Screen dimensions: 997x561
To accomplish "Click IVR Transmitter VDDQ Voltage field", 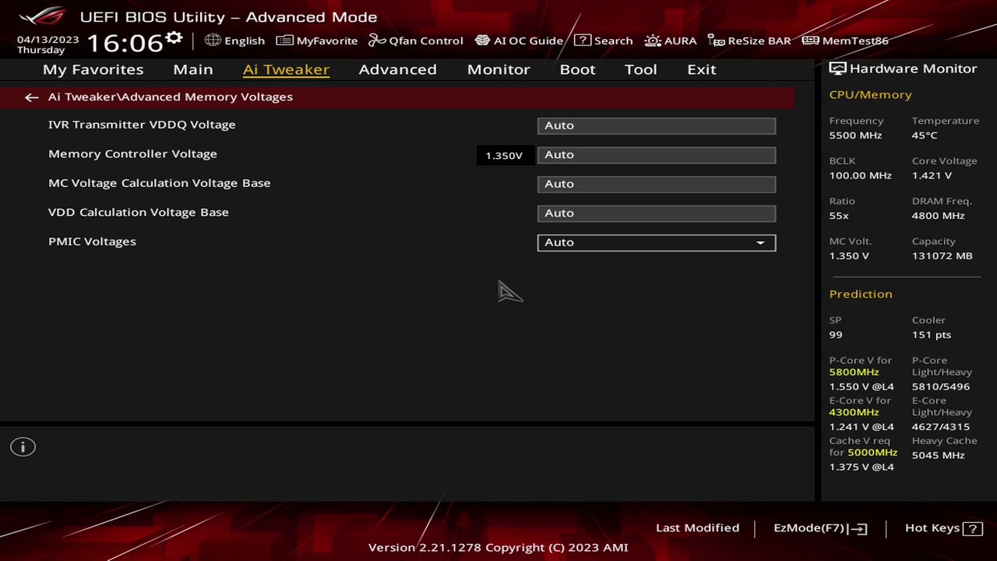I will click(657, 125).
